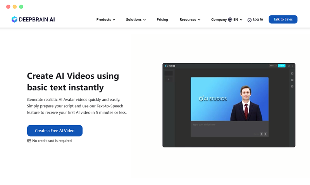The image size is (310, 185).
Task: Click the Talk to Sales button
Action: [283, 19]
